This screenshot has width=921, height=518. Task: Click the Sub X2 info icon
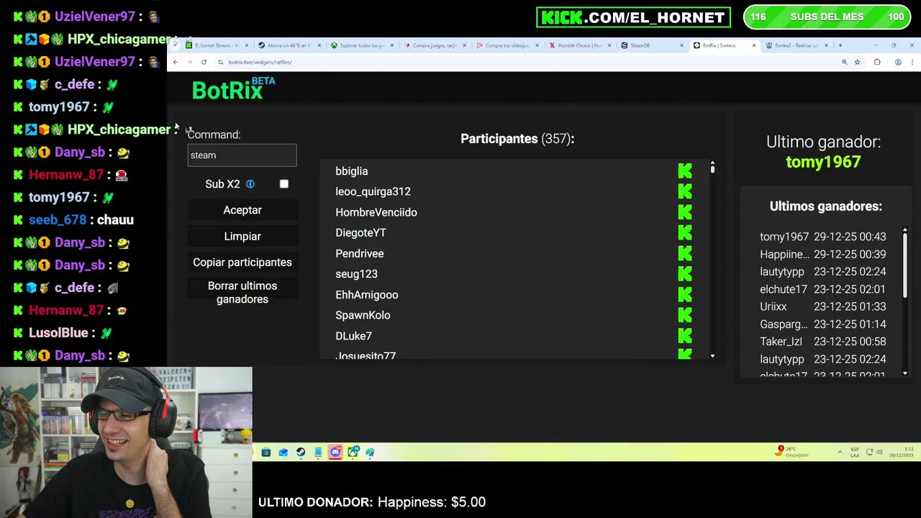pyautogui.click(x=250, y=184)
